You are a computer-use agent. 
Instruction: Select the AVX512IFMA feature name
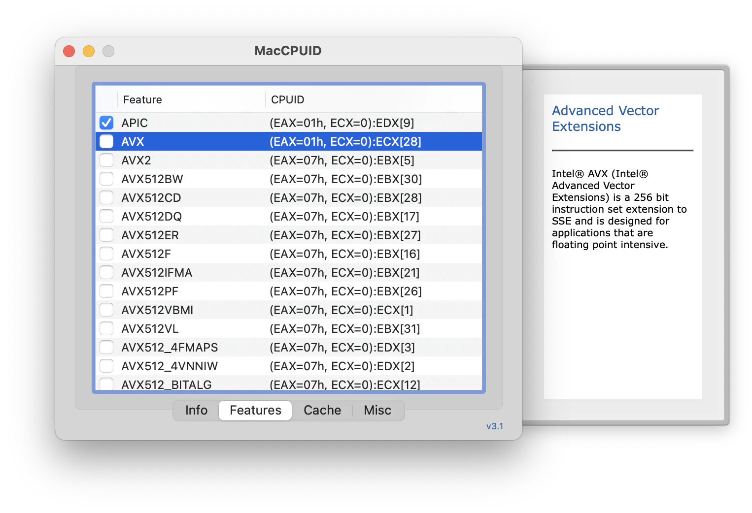pyautogui.click(x=157, y=273)
